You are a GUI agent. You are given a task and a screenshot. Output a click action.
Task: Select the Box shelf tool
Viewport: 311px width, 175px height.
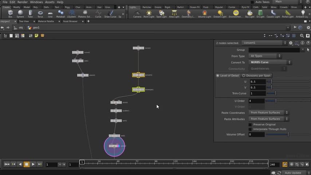10,14
